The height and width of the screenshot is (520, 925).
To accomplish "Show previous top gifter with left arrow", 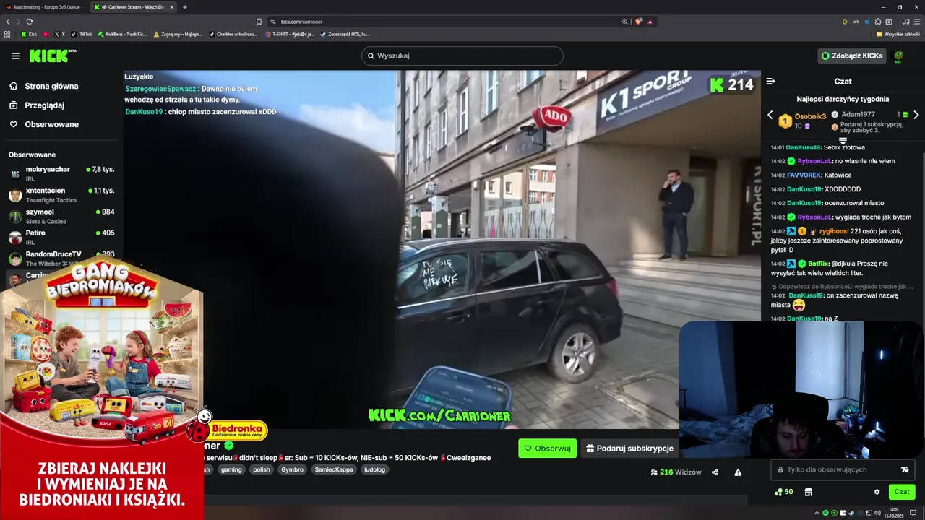I will (x=770, y=115).
